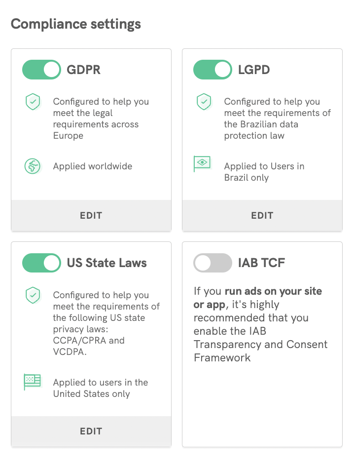Click EDIT on the US State Laws card
The height and width of the screenshot is (468, 353).
[91, 431]
